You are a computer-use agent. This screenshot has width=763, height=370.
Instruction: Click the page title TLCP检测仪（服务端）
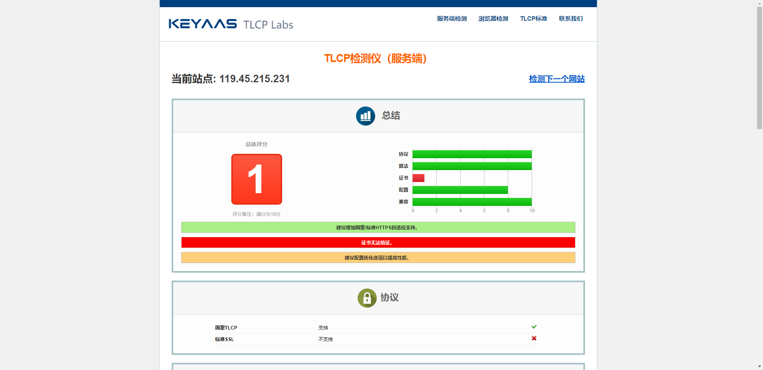[x=376, y=58]
